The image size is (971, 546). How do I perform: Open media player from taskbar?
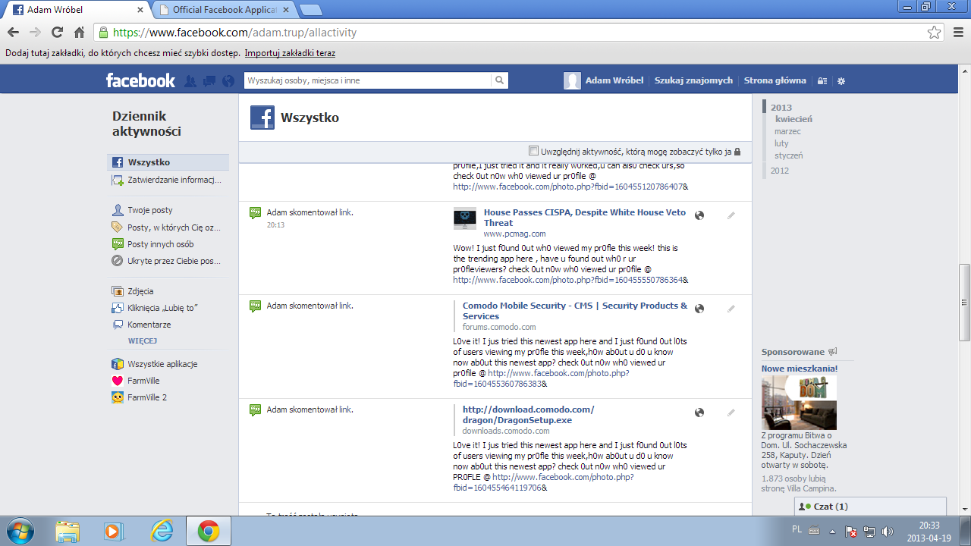[114, 531]
